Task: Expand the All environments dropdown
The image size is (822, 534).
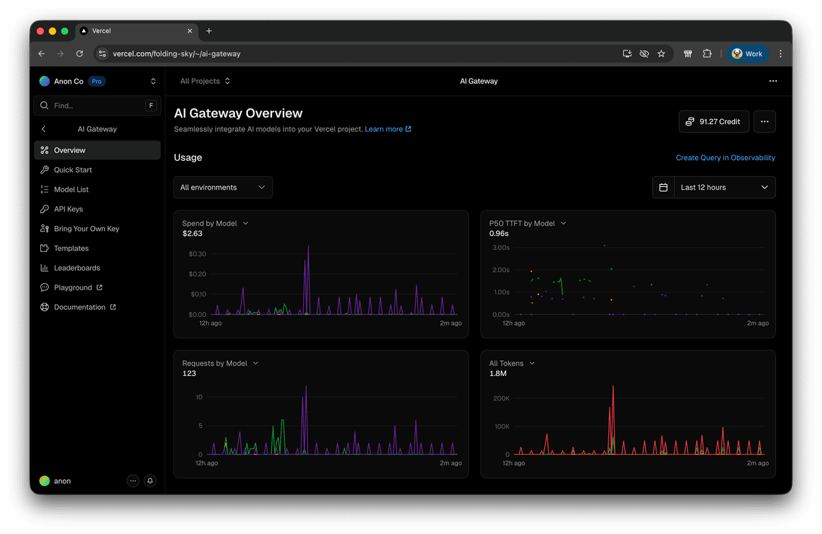Action: (223, 187)
